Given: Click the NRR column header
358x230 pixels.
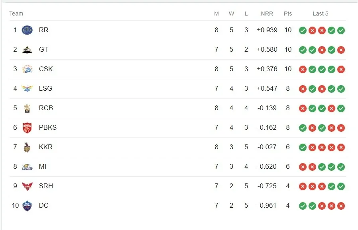Looking at the screenshot, I should [267, 14].
